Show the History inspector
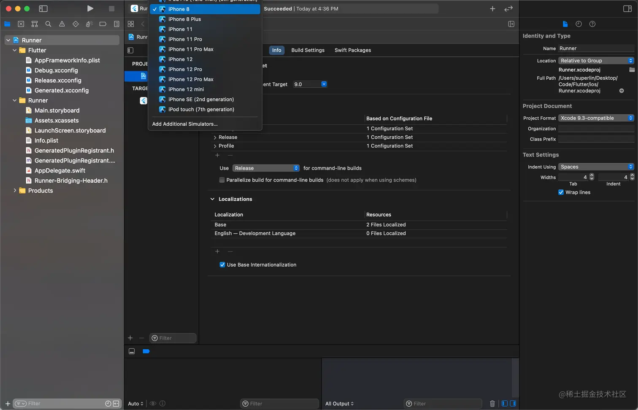The image size is (638, 410). pyautogui.click(x=579, y=24)
